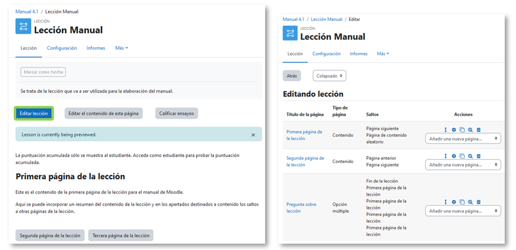This screenshot has height=250, width=516.
Task: Click the Calificar ensayos button
Action: pos(176,113)
